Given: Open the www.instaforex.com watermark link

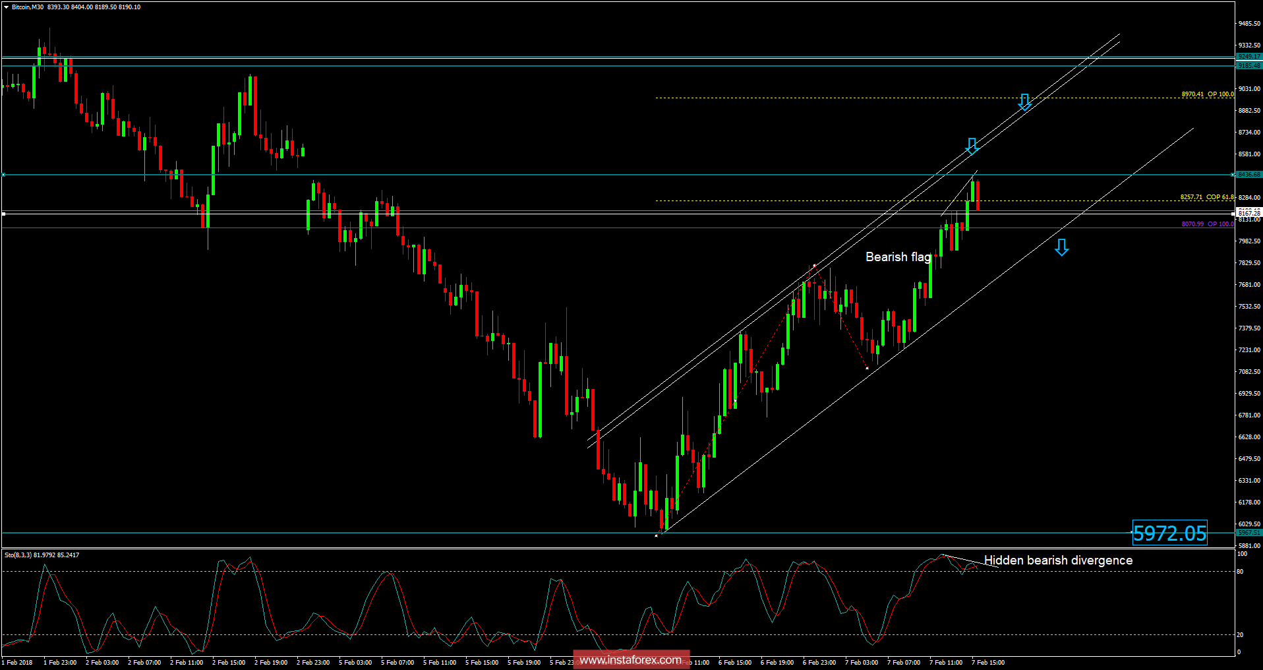Looking at the screenshot, I should coord(631,659).
